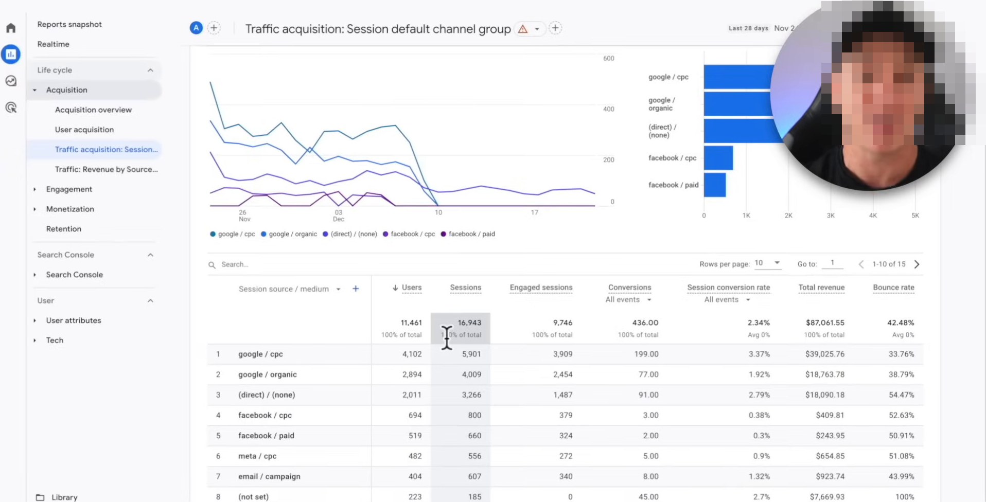Open the Reports icon in left rail
This screenshot has width=986, height=502.
pos(11,54)
